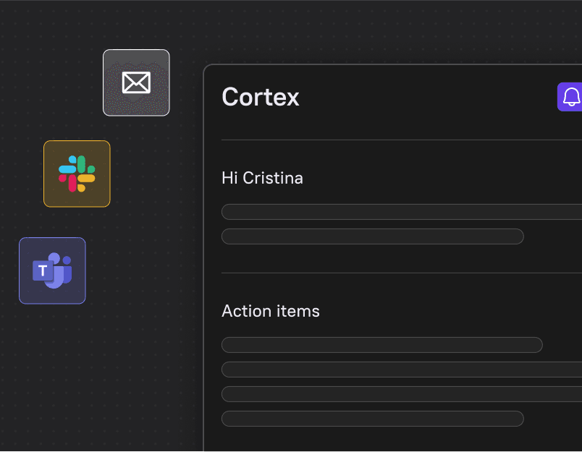
Task: Open the third item under Action items
Action: [x=402, y=394]
